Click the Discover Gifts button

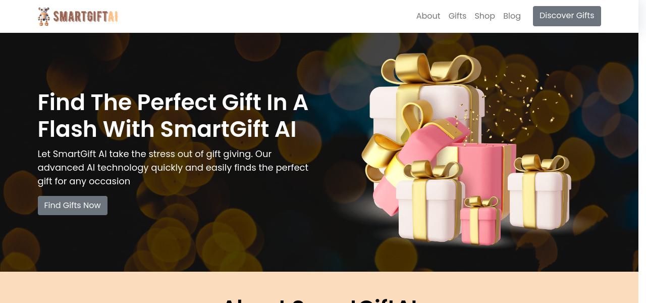(567, 16)
